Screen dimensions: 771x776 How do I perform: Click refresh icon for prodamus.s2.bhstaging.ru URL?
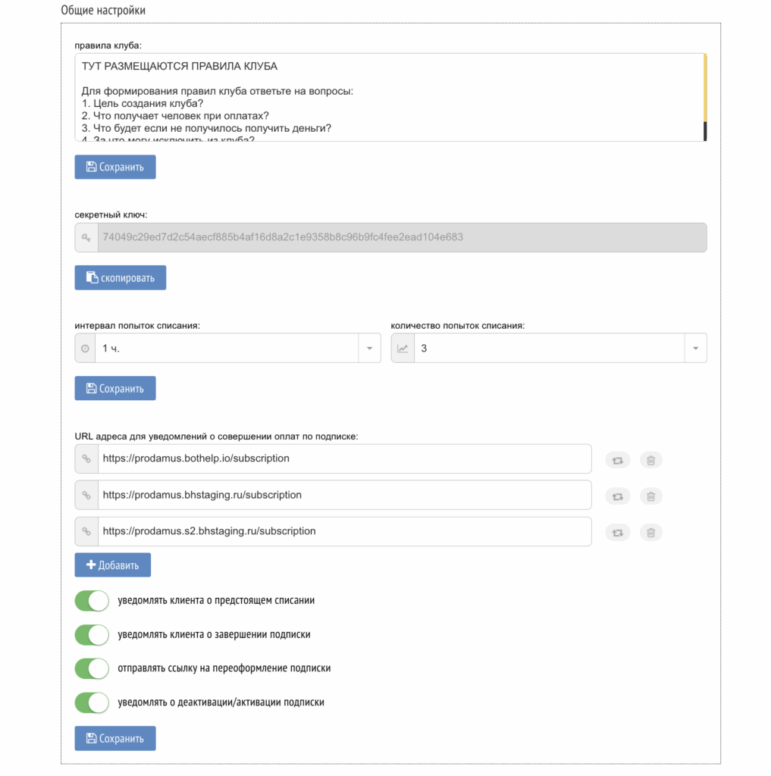pos(617,533)
